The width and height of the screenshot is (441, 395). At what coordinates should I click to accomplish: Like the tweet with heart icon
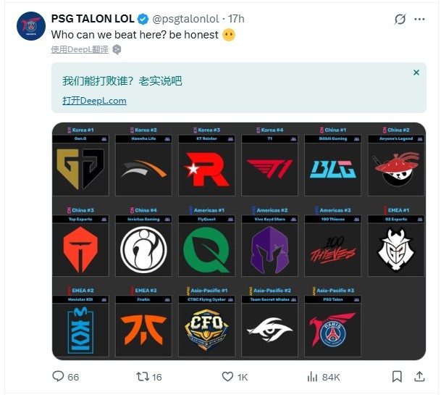pyautogui.click(x=227, y=377)
